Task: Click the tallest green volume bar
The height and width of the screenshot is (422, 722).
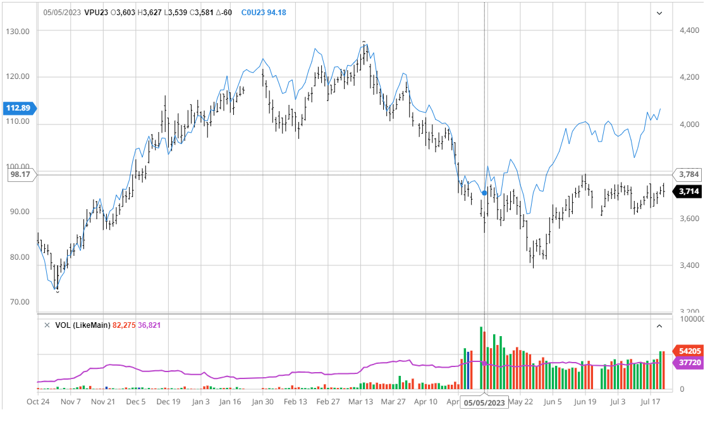Action: (481, 358)
